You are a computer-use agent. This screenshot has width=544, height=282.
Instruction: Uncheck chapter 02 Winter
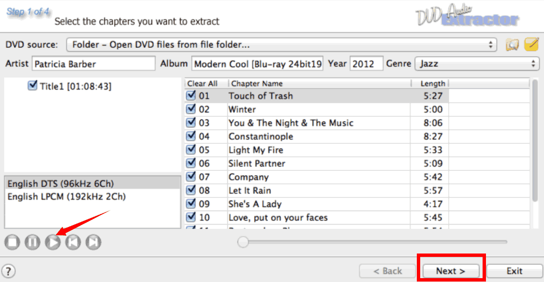point(191,109)
